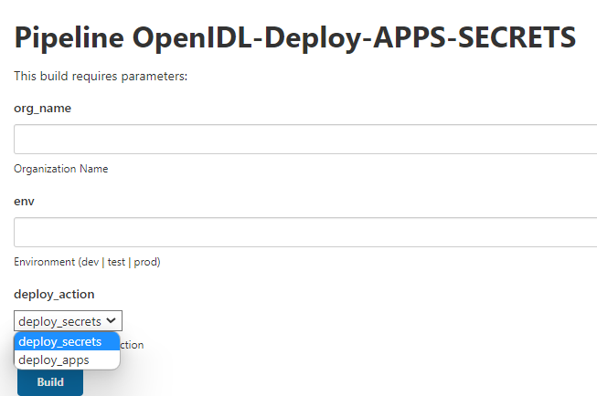Click the 'Environment (dev | test | prod)' description

click(87, 262)
